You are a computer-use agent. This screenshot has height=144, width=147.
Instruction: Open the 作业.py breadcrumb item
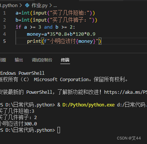click(x=40, y=6)
